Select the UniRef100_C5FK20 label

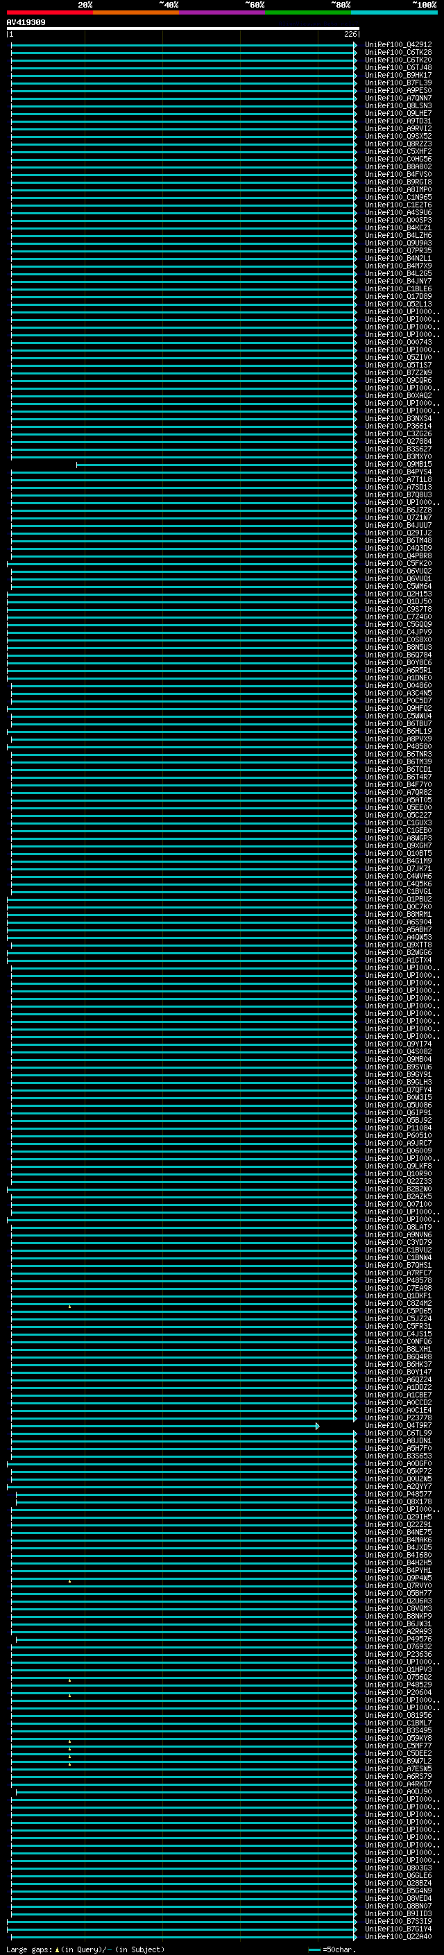point(398,563)
